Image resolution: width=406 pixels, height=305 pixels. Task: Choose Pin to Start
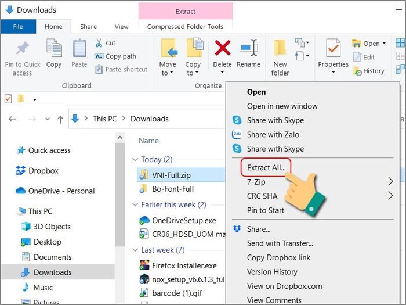coord(266,210)
